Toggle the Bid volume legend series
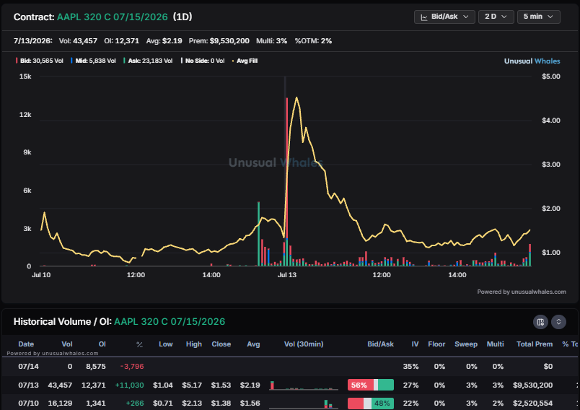This screenshot has width=580, height=410. click(x=40, y=61)
